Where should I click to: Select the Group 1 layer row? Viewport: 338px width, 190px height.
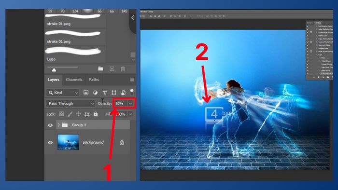coord(93,125)
